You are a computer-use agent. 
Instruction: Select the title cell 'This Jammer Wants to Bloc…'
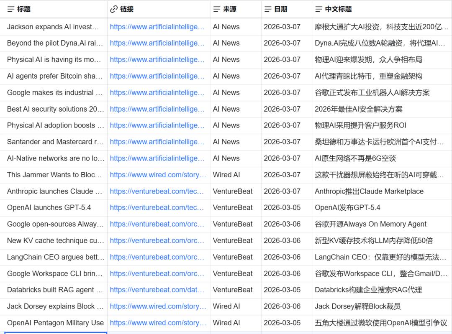pyautogui.click(x=54, y=175)
